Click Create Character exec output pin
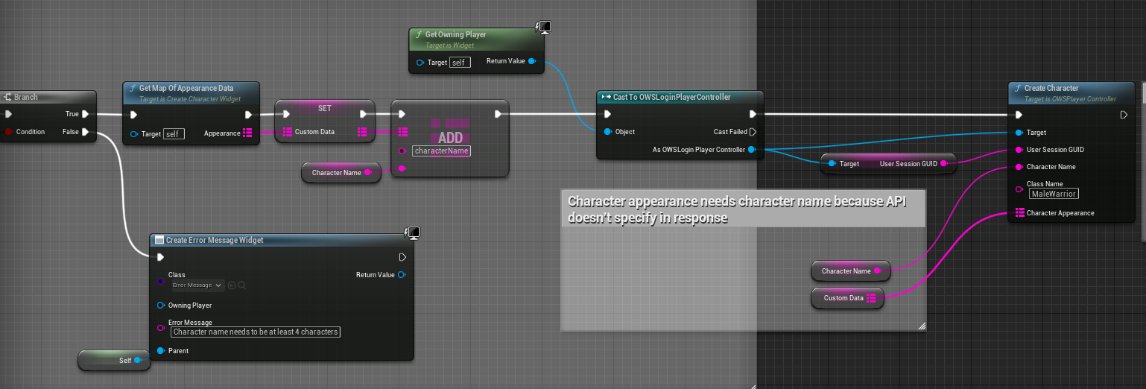1146x389 pixels. (x=1124, y=115)
